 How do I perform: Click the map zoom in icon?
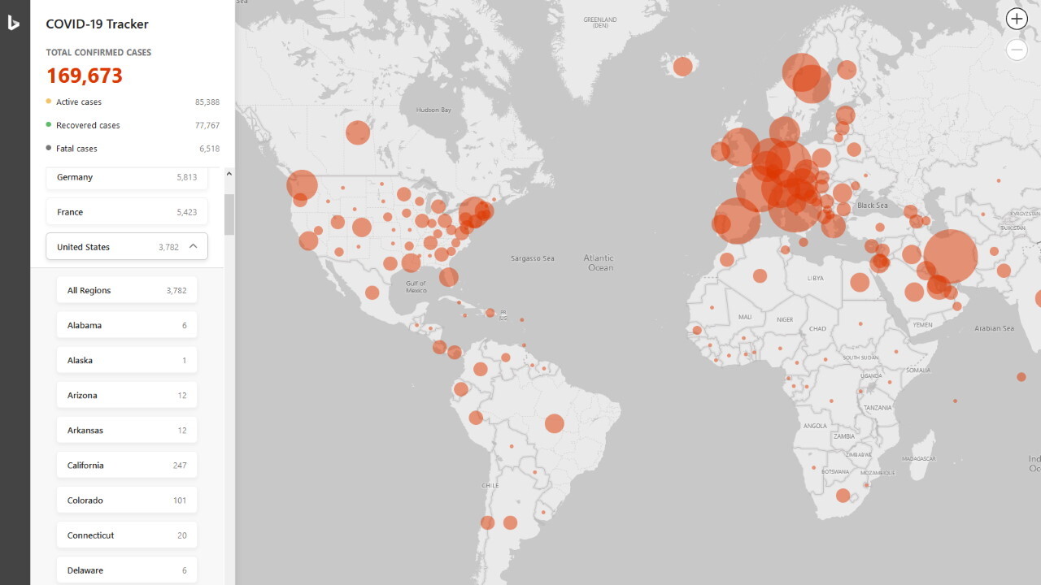(1017, 18)
